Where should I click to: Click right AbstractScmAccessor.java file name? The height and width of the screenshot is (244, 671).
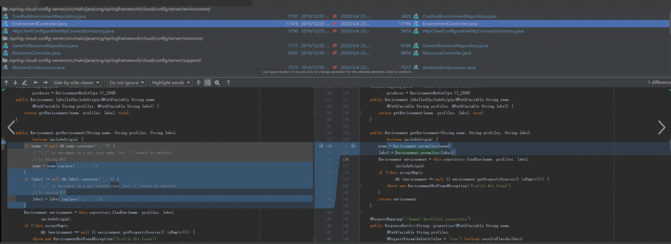(449, 68)
